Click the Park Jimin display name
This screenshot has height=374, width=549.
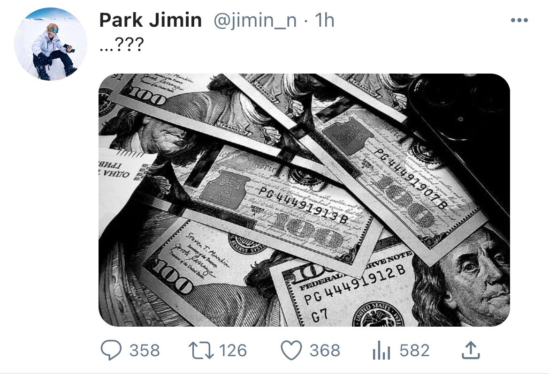151,20
